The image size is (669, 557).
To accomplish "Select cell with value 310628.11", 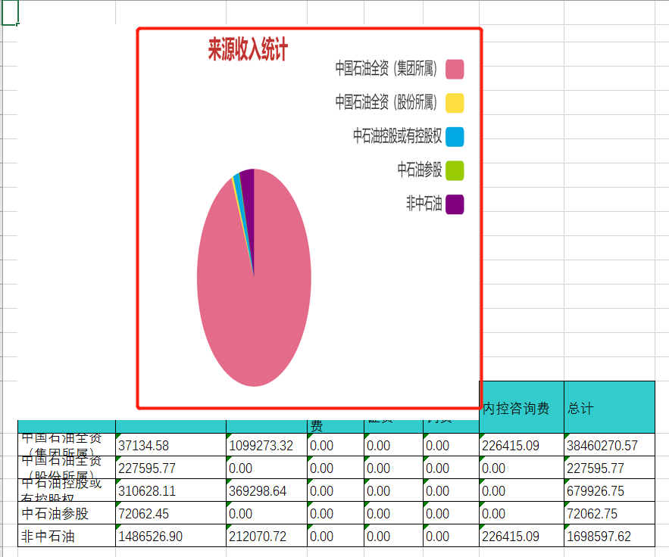I will click(x=170, y=490).
